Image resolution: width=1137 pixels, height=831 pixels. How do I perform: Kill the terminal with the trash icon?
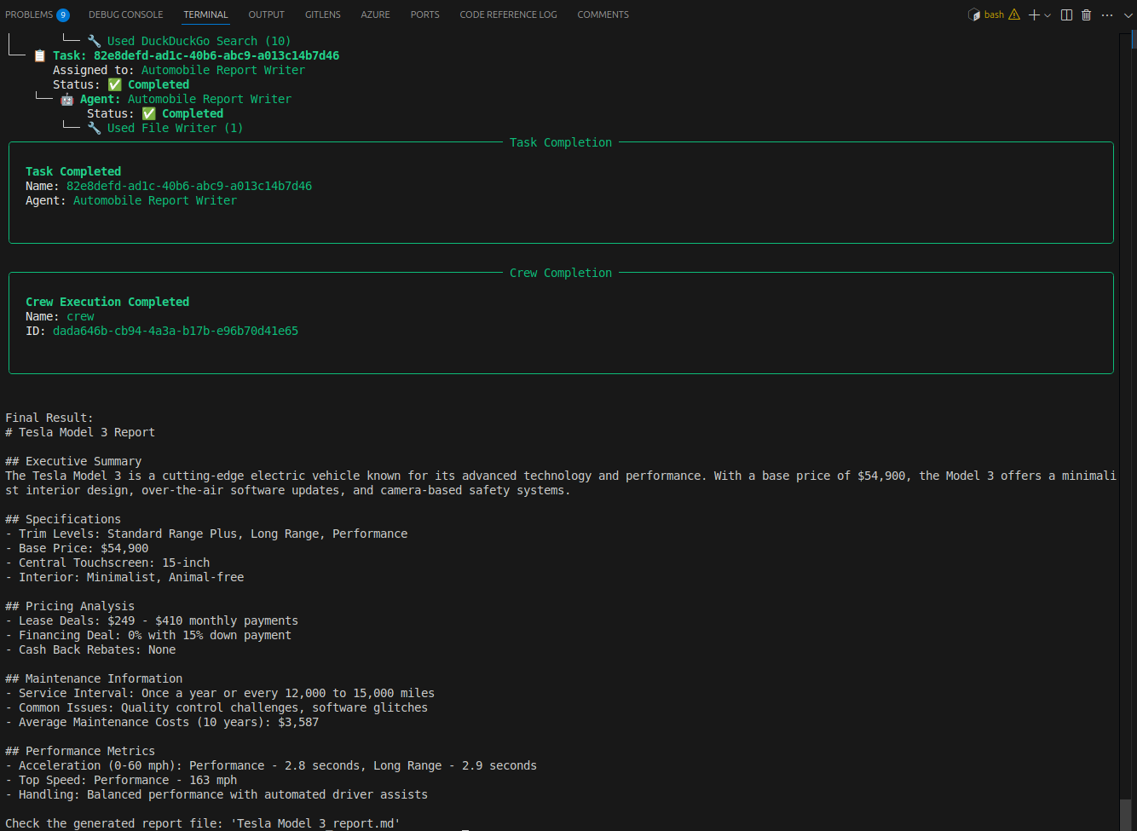pos(1087,14)
